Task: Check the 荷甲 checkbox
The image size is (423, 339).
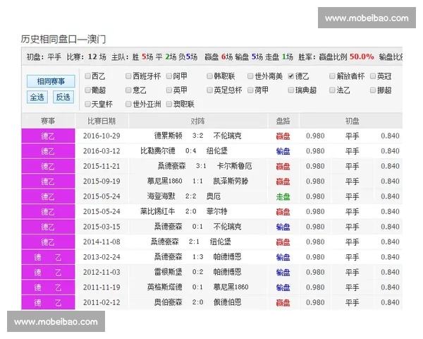Action: click(x=250, y=90)
